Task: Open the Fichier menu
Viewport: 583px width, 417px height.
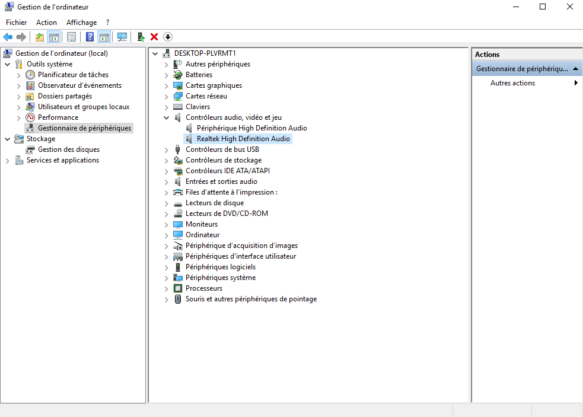Action: pos(17,23)
